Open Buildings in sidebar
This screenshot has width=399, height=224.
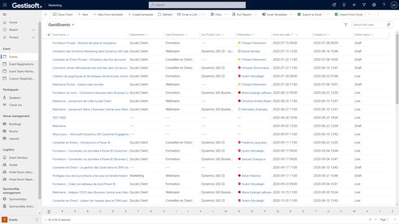[x=15, y=124]
